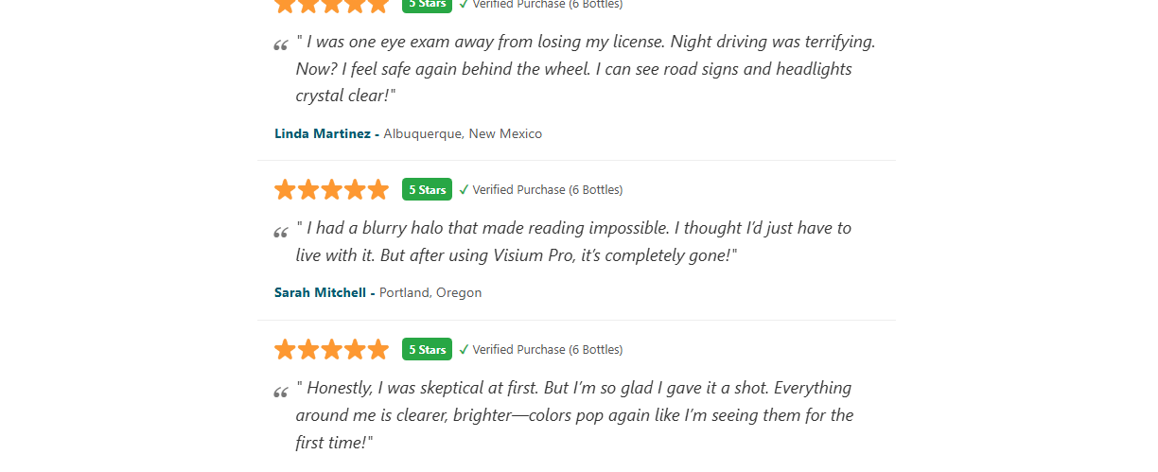The height and width of the screenshot is (472, 1158).
Task: Click 5 Stars badge above Linda Martinez's review
Action: point(427,5)
